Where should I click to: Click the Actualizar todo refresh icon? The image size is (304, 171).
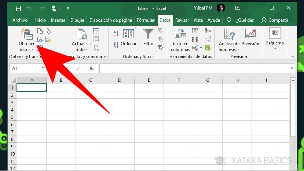82,34
